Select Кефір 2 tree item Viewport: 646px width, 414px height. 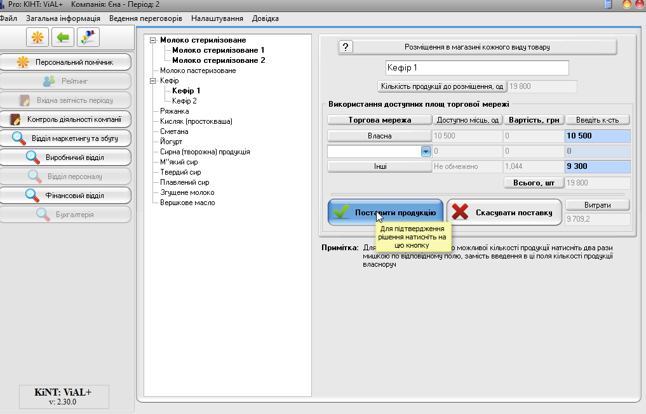[184, 101]
